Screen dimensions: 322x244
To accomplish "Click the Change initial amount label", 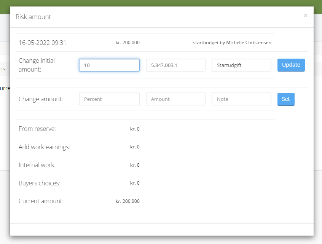I will [37, 65].
